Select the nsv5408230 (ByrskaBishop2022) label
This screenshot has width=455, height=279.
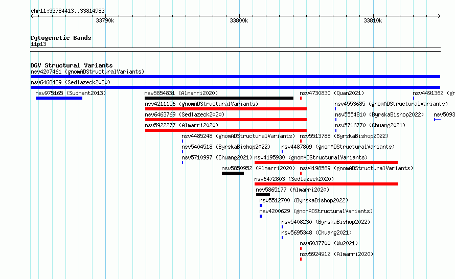click(x=326, y=222)
